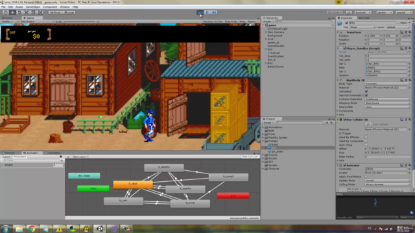Click the Pivot toggle button
415x233 pixels.
coord(55,12)
